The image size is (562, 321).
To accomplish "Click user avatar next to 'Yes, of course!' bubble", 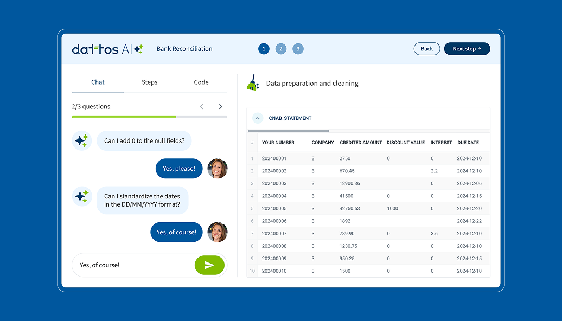I will point(218,232).
